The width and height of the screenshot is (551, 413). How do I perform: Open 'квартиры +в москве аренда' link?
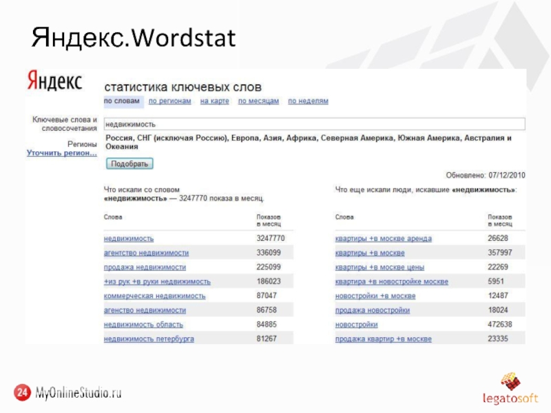(384, 239)
